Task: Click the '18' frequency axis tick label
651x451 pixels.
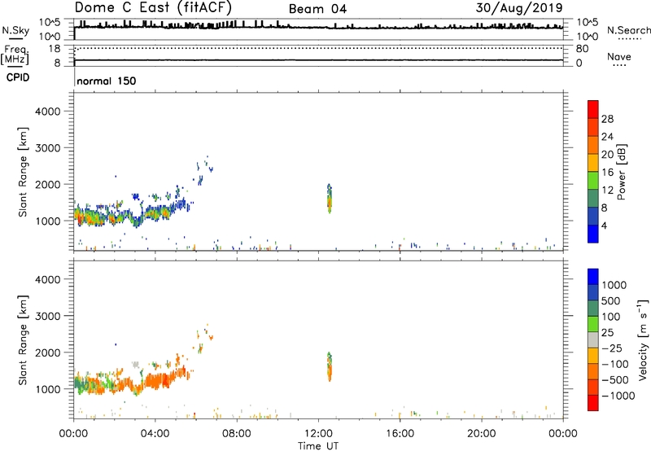Action: point(55,49)
